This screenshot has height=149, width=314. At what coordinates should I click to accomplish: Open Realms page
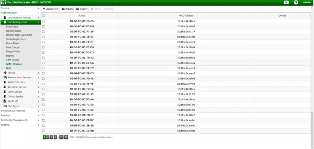coord(10,56)
